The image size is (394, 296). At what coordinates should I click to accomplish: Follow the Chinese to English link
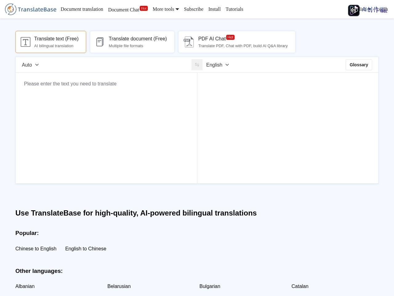[36, 249]
